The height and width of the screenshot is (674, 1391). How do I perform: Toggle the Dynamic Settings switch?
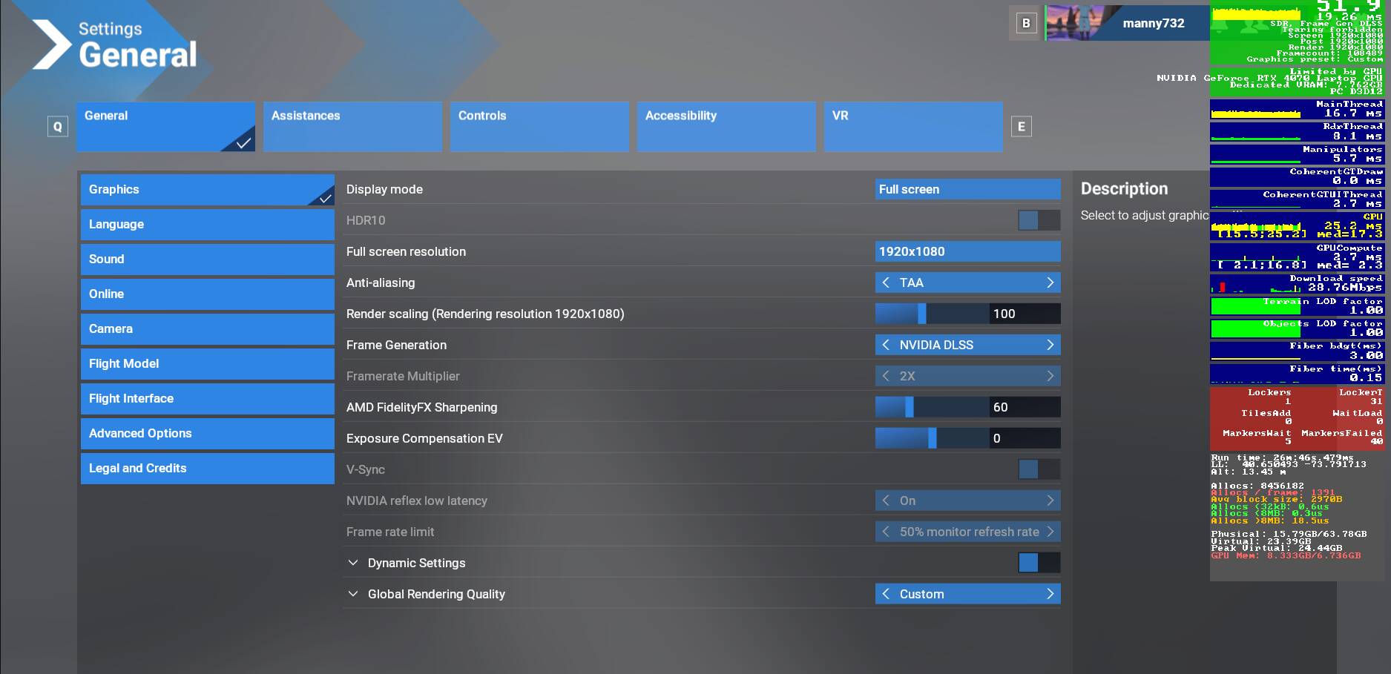click(x=1039, y=563)
